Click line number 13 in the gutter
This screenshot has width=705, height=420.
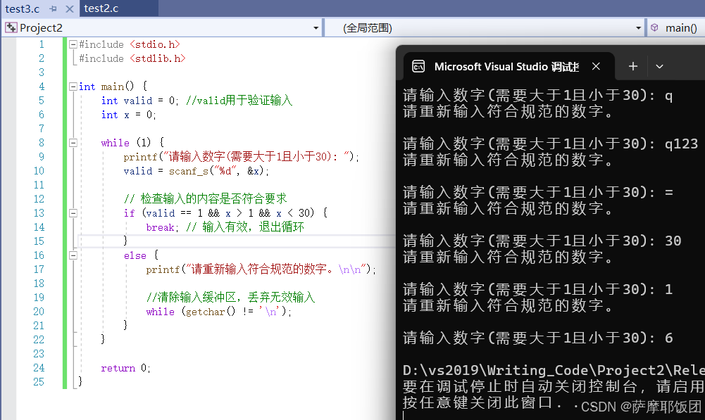(x=39, y=213)
